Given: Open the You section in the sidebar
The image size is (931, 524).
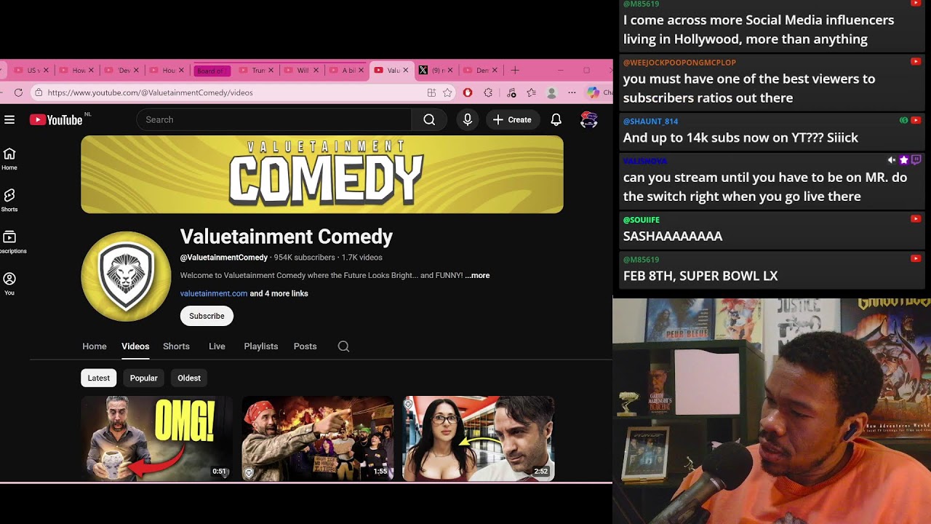Looking at the screenshot, I should pos(9,284).
